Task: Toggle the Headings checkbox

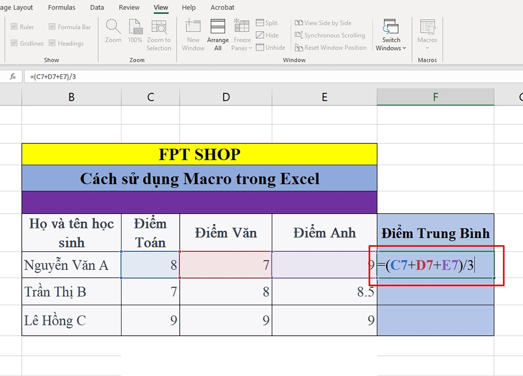Action: pyautogui.click(x=52, y=43)
